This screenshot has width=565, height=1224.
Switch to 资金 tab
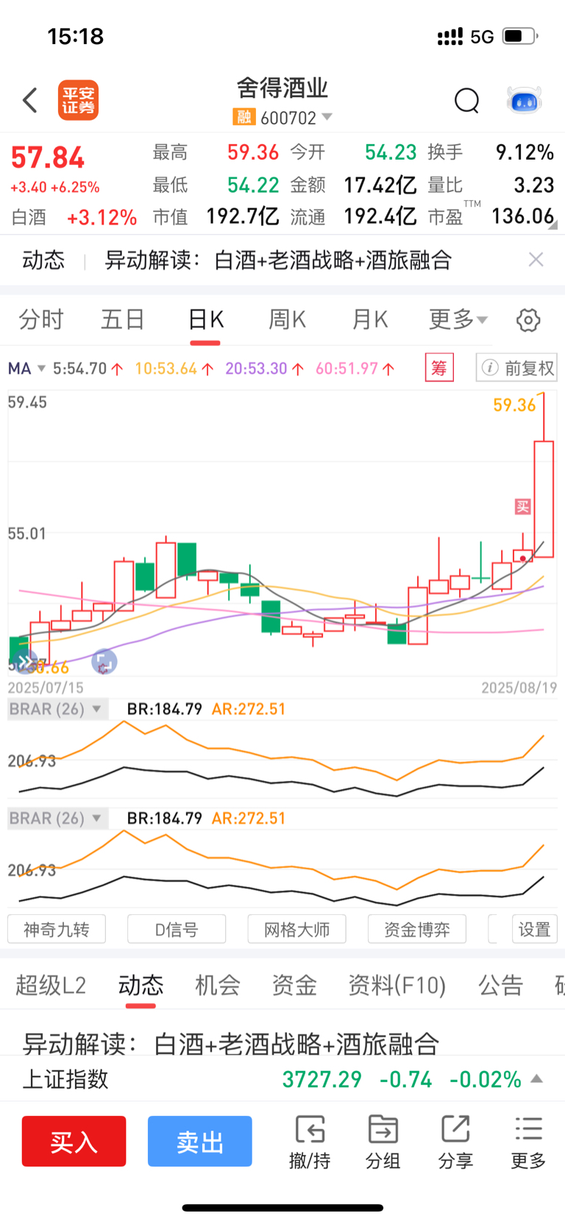click(294, 985)
